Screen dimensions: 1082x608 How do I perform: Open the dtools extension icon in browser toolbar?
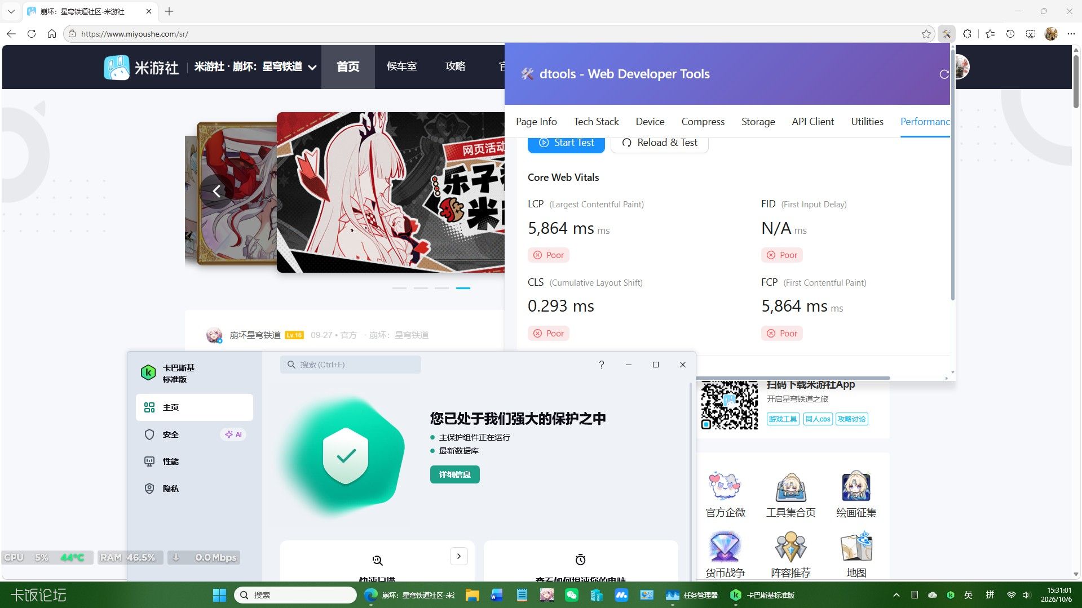point(946,34)
